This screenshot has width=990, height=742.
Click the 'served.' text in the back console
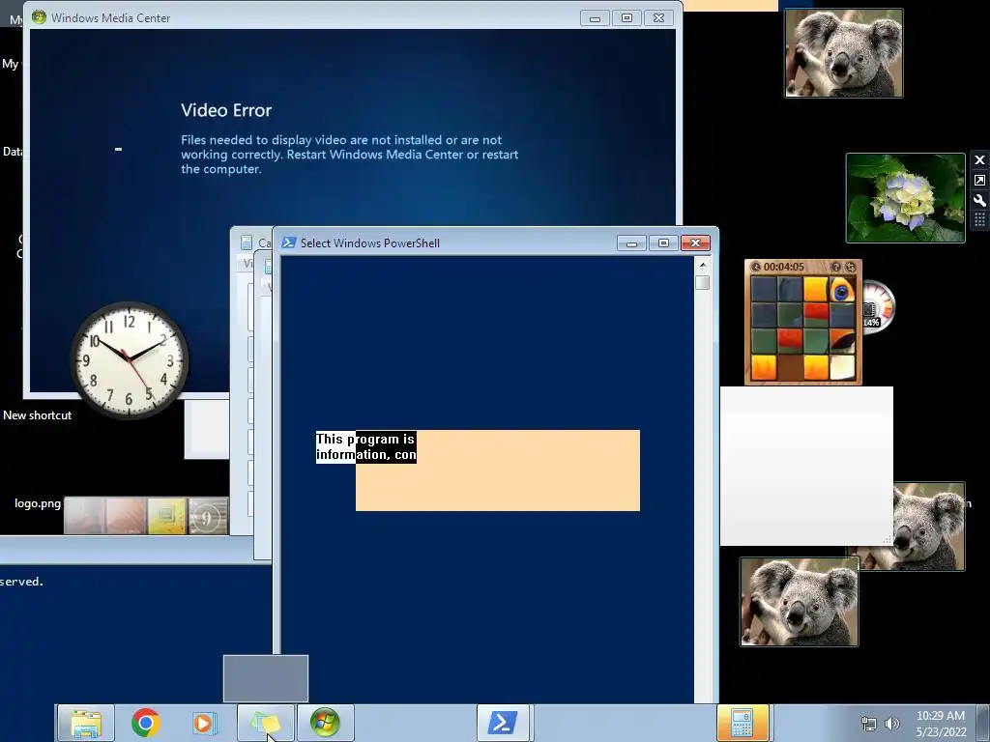pos(21,582)
